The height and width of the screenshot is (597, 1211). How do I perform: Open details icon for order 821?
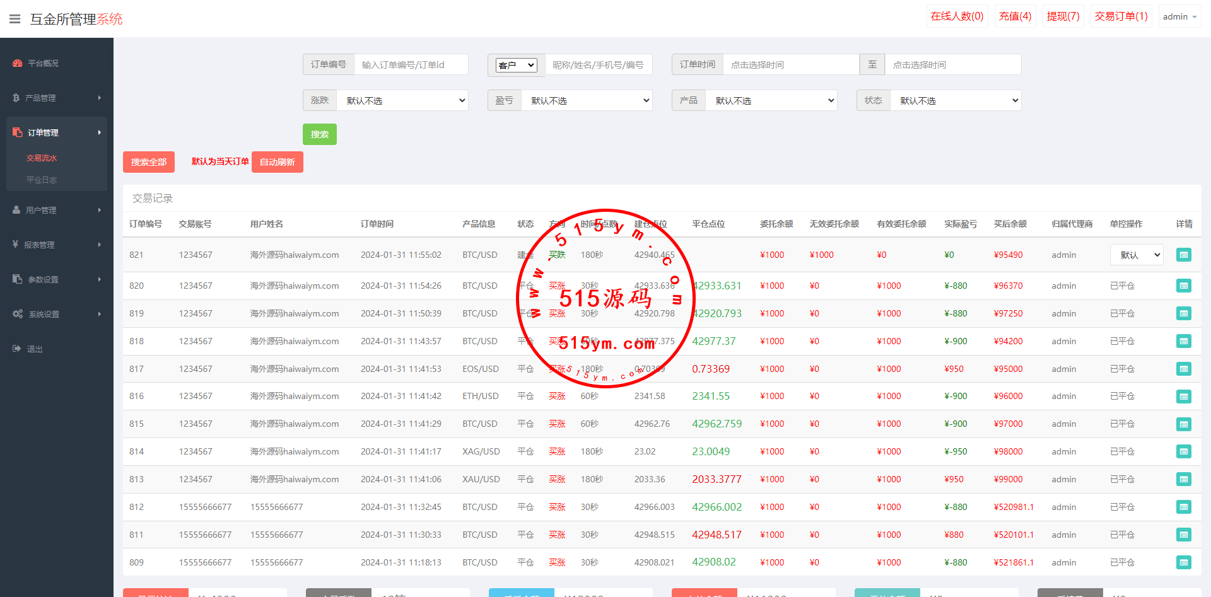pos(1183,255)
